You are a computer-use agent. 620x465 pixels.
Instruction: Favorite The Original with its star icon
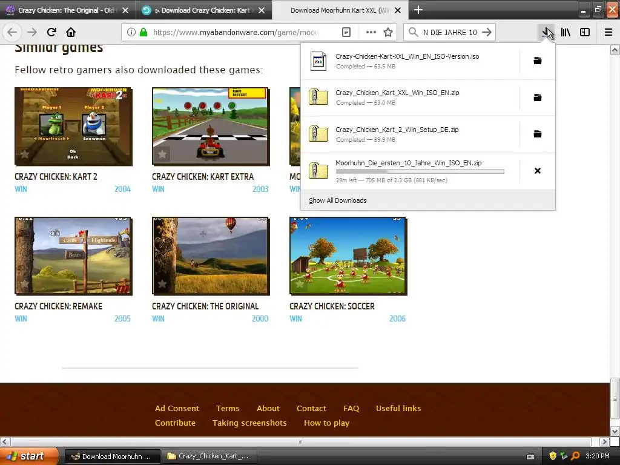click(162, 284)
